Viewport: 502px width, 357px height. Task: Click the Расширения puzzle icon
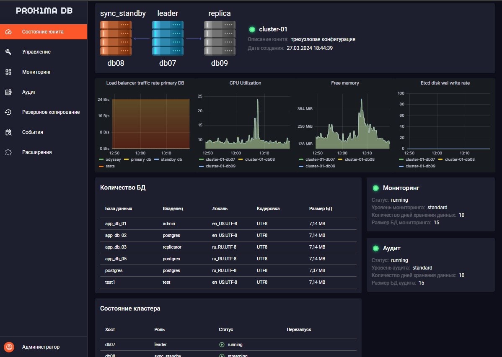pos(8,152)
